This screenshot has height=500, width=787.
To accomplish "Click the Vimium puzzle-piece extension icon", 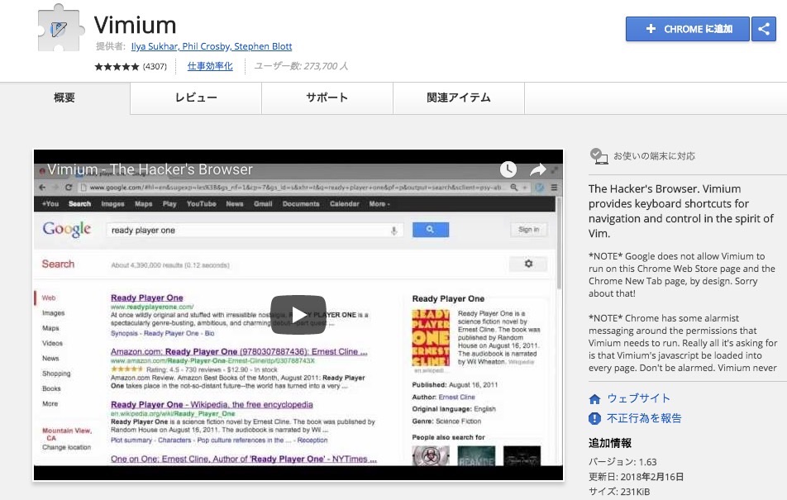I will point(61,27).
